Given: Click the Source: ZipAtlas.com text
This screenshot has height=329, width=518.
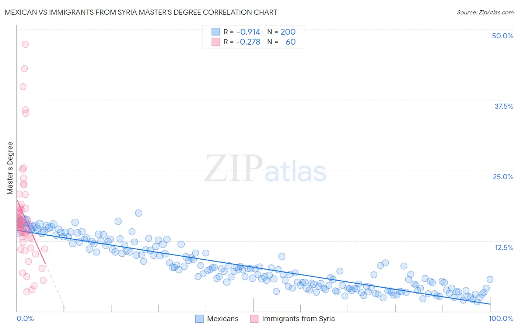Looking at the screenshot, I should pos(485,12).
